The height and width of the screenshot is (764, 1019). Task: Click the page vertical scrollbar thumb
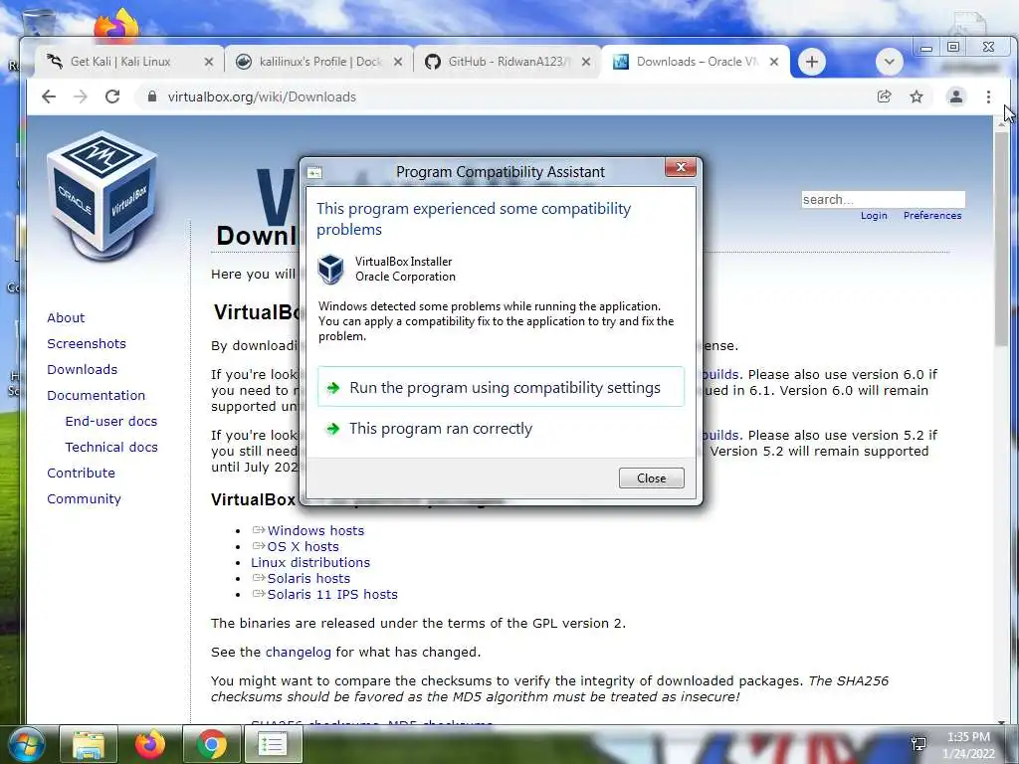[x=1001, y=241]
